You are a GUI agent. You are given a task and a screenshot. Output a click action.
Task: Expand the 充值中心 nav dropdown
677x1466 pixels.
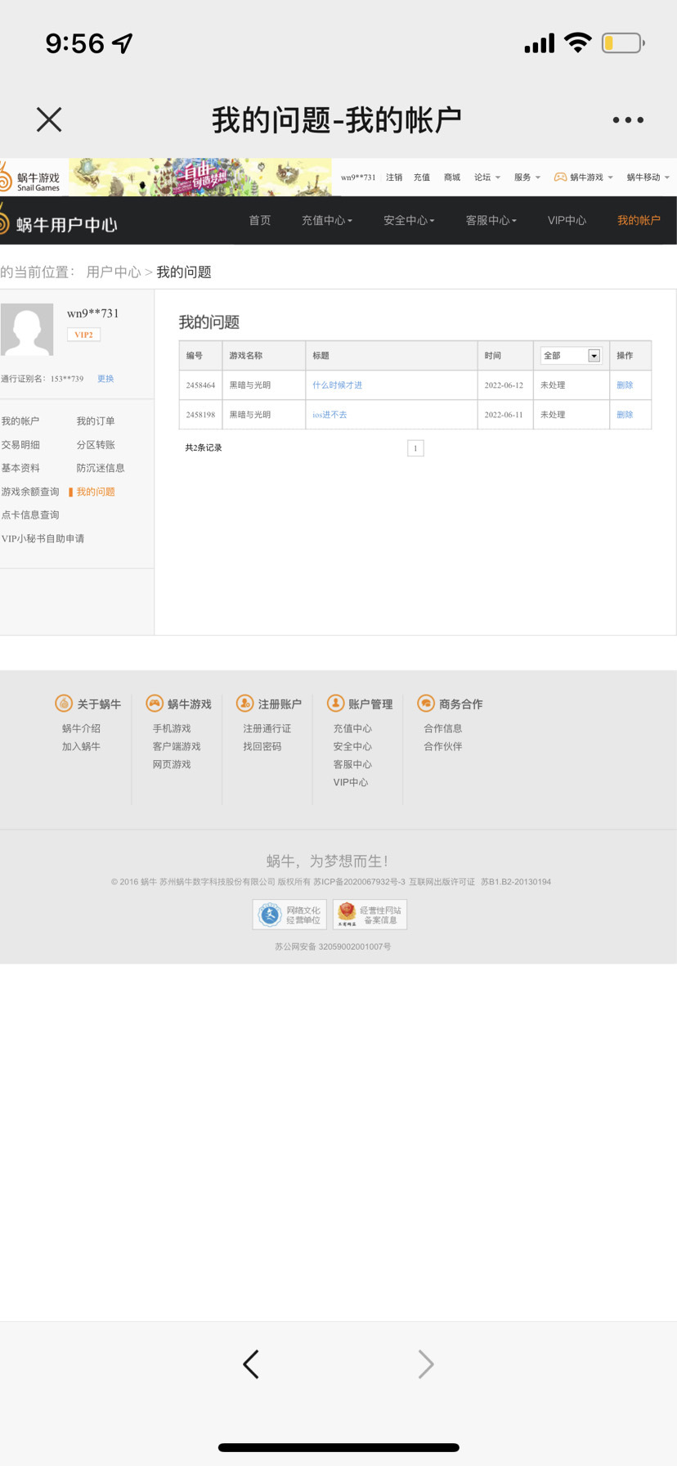click(x=327, y=220)
